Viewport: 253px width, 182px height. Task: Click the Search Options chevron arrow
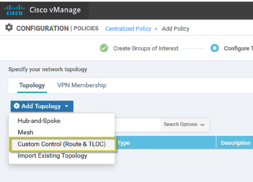(x=202, y=125)
